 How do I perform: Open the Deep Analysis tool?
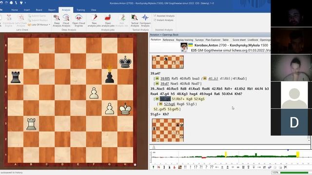click(x=57, y=20)
